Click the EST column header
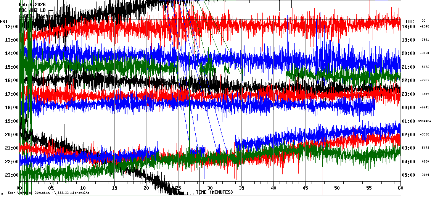Image resolution: width=431 pixels, height=198 pixels. [x=4, y=21]
